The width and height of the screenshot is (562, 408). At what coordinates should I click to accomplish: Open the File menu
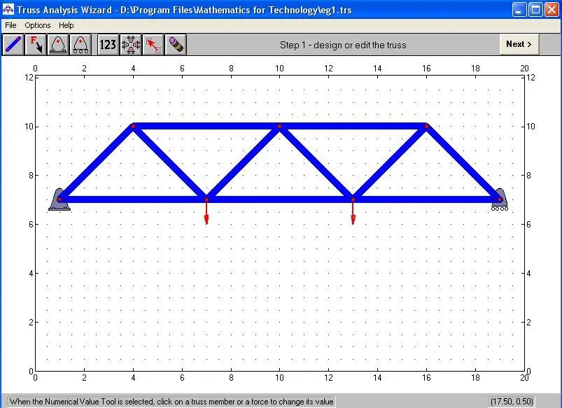[x=10, y=25]
